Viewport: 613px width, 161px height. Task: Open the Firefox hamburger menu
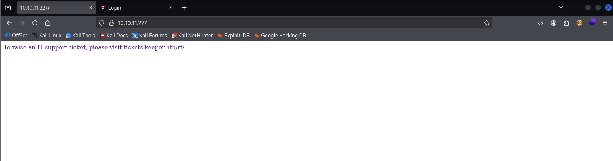(x=605, y=23)
